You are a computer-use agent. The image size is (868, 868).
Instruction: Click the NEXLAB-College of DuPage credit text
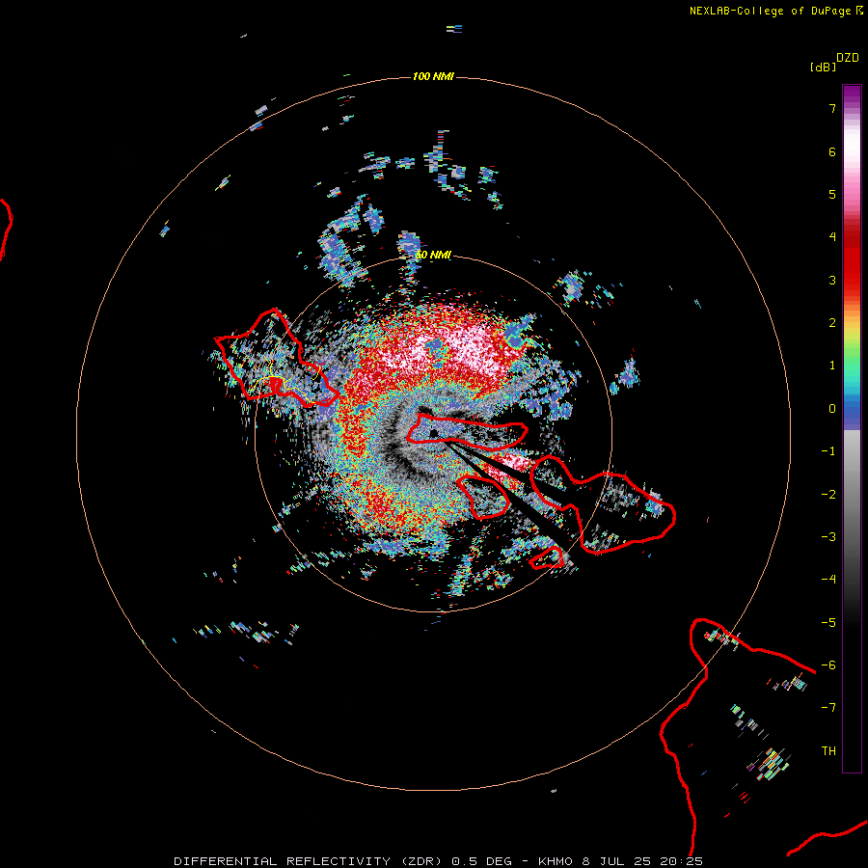pyautogui.click(x=770, y=11)
